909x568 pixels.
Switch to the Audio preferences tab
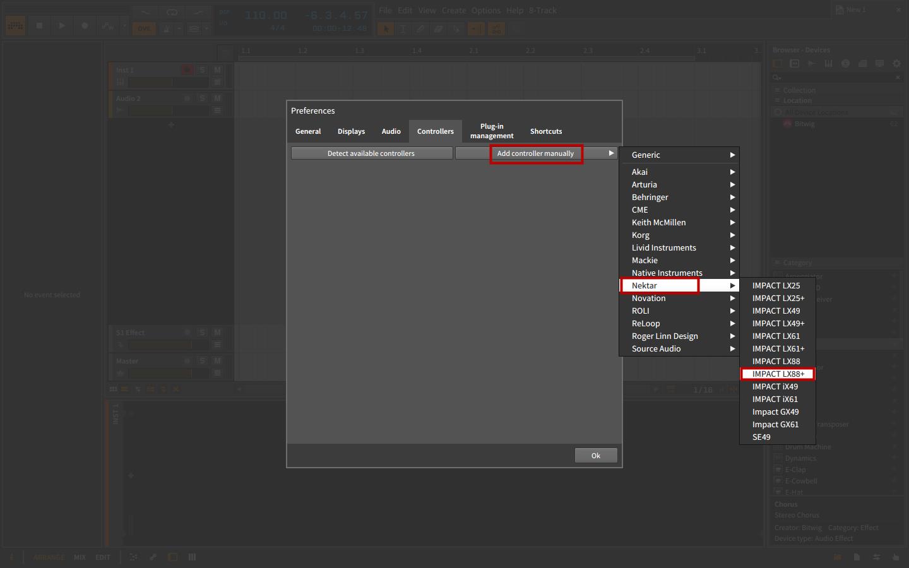(391, 131)
